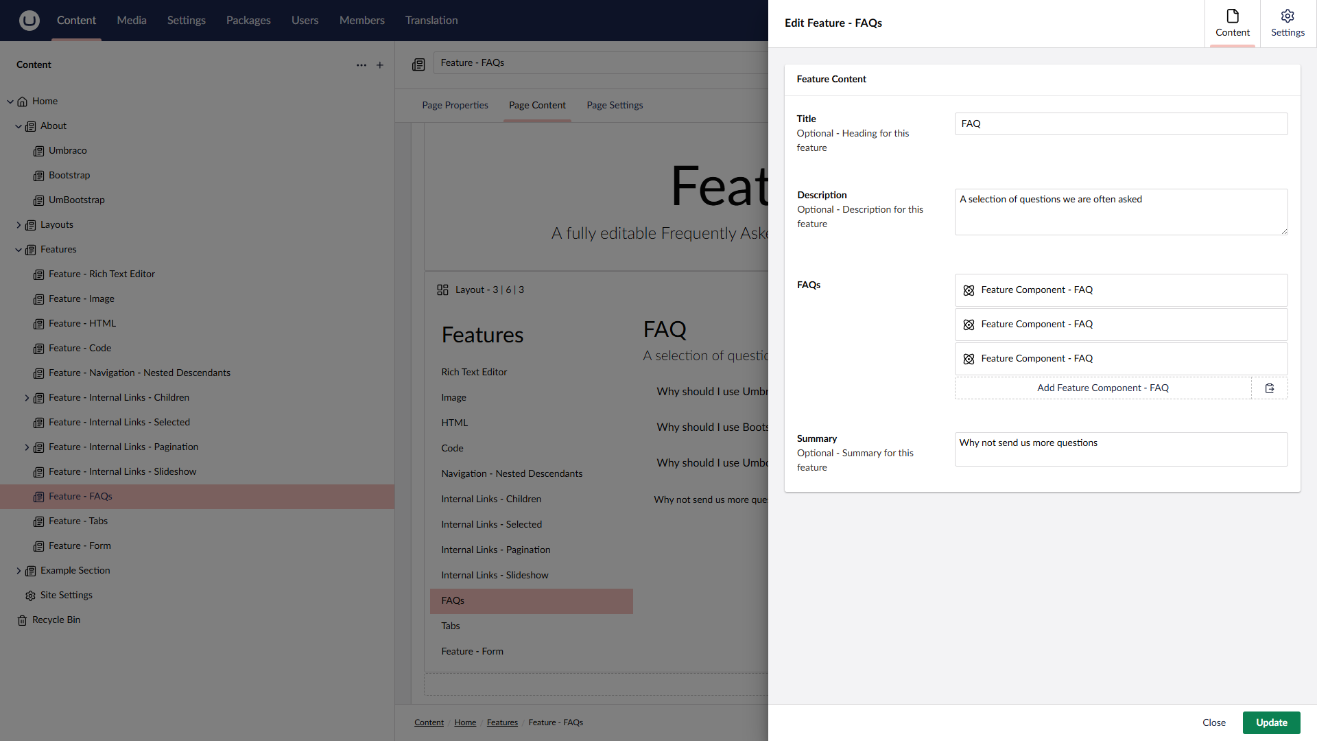Screen dimensions: 1317x741
Task: Click the plus icon in Content header
Action: point(380,65)
